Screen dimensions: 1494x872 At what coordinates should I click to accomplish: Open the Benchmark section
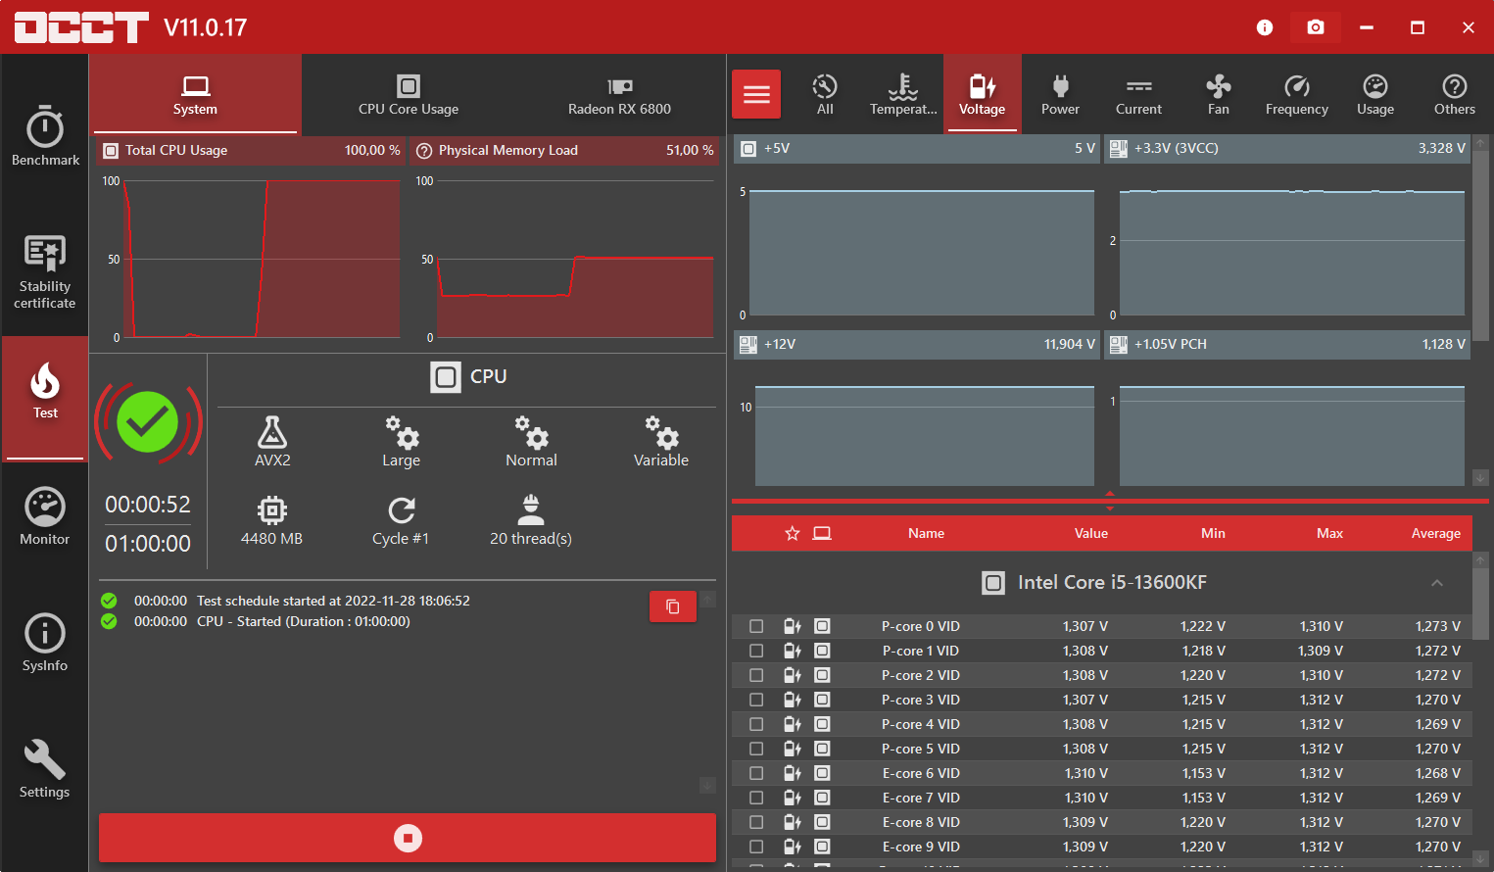pos(45,136)
